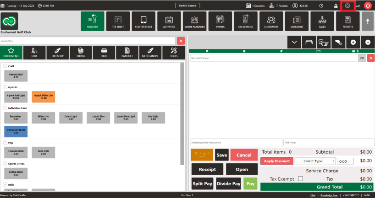Add blue PRO SHOP BEER item

coord(16,131)
